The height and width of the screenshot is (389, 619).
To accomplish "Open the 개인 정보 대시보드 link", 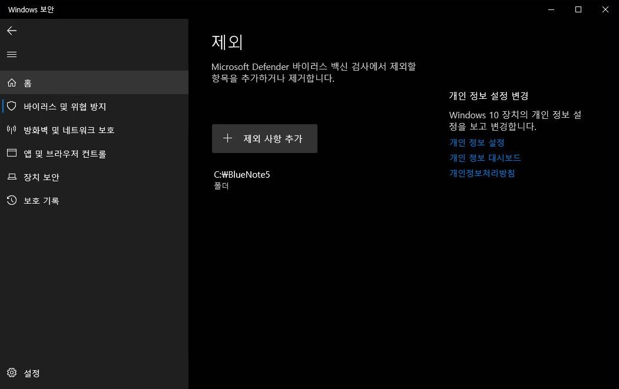I will (x=485, y=158).
